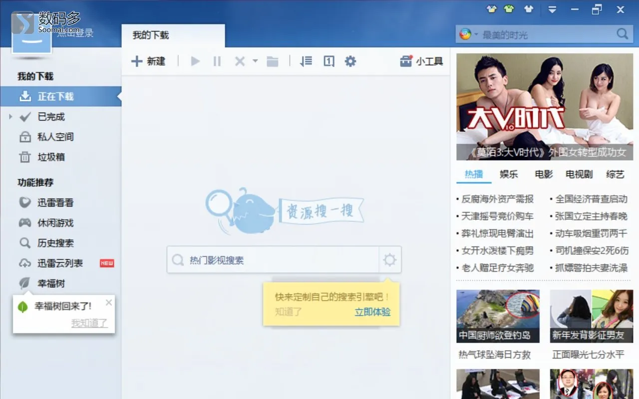Click the third shirt skin icon
The height and width of the screenshot is (399, 639).
529,9
